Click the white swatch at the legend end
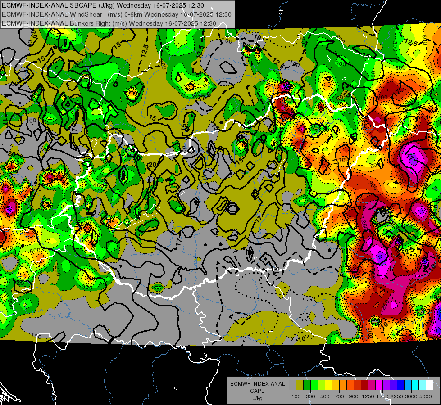Viewport: 441px width, 405px height. tap(430, 385)
